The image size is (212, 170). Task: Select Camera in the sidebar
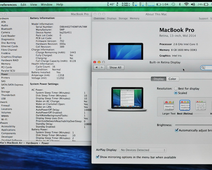[6, 32]
